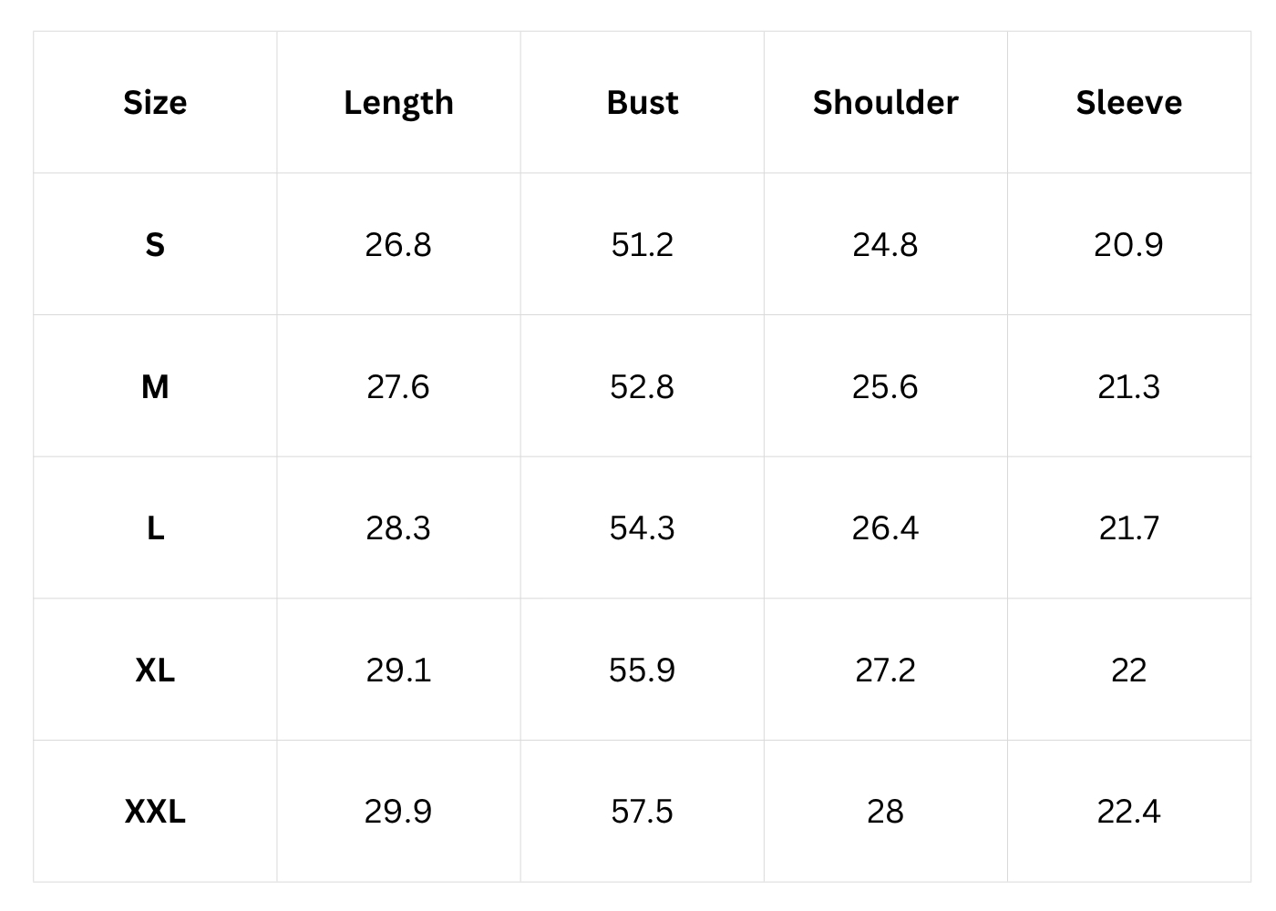The height and width of the screenshot is (911, 1276).
Task: Select the S size row label
Action: (x=155, y=244)
